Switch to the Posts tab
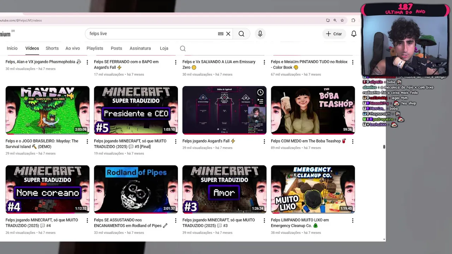 click(x=116, y=48)
